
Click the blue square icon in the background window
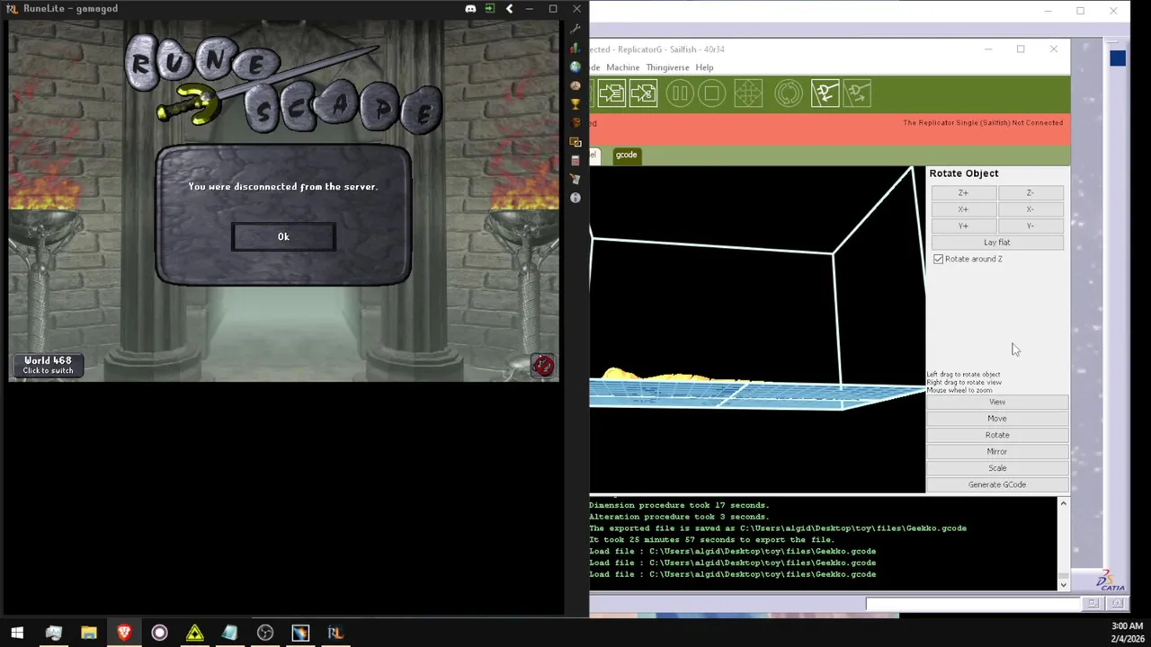pos(1118,58)
